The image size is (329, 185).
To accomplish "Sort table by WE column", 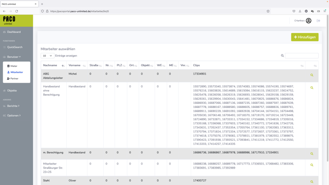I will point(161,65).
